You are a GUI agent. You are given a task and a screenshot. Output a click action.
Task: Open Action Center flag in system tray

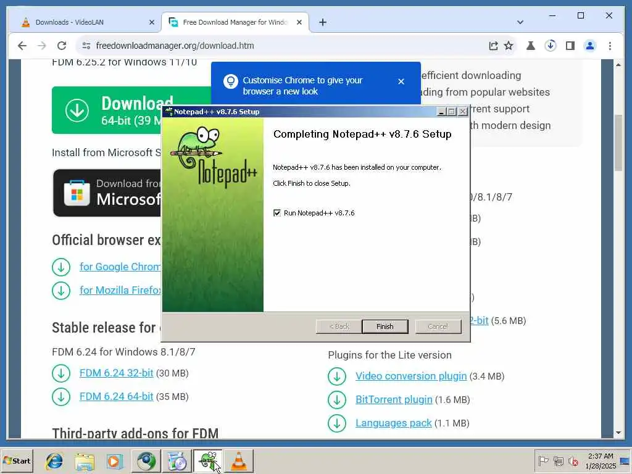click(x=543, y=460)
